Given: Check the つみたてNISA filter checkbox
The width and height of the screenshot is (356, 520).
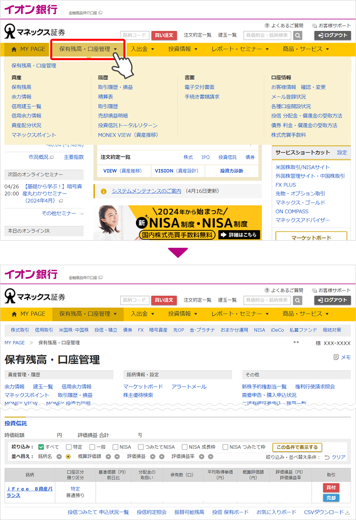Looking at the screenshot, I should (141, 447).
